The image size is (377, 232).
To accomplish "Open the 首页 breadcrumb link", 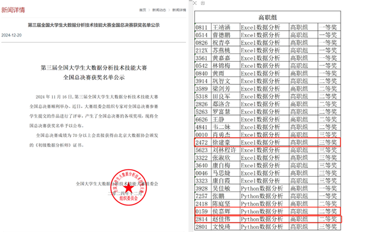I will coord(143,10).
